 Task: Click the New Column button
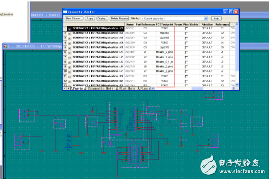(x=74, y=19)
